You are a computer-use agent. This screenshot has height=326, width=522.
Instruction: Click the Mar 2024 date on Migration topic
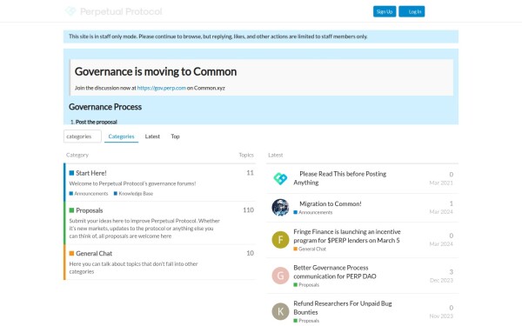[441, 211]
